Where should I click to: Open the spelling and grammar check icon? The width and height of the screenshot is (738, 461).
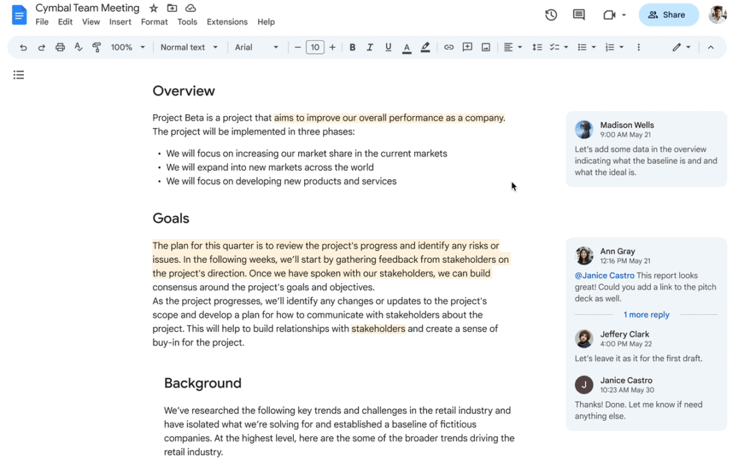[78, 47]
